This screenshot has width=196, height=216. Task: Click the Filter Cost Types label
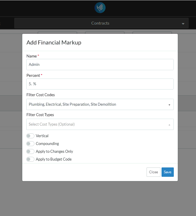[x=40, y=115]
